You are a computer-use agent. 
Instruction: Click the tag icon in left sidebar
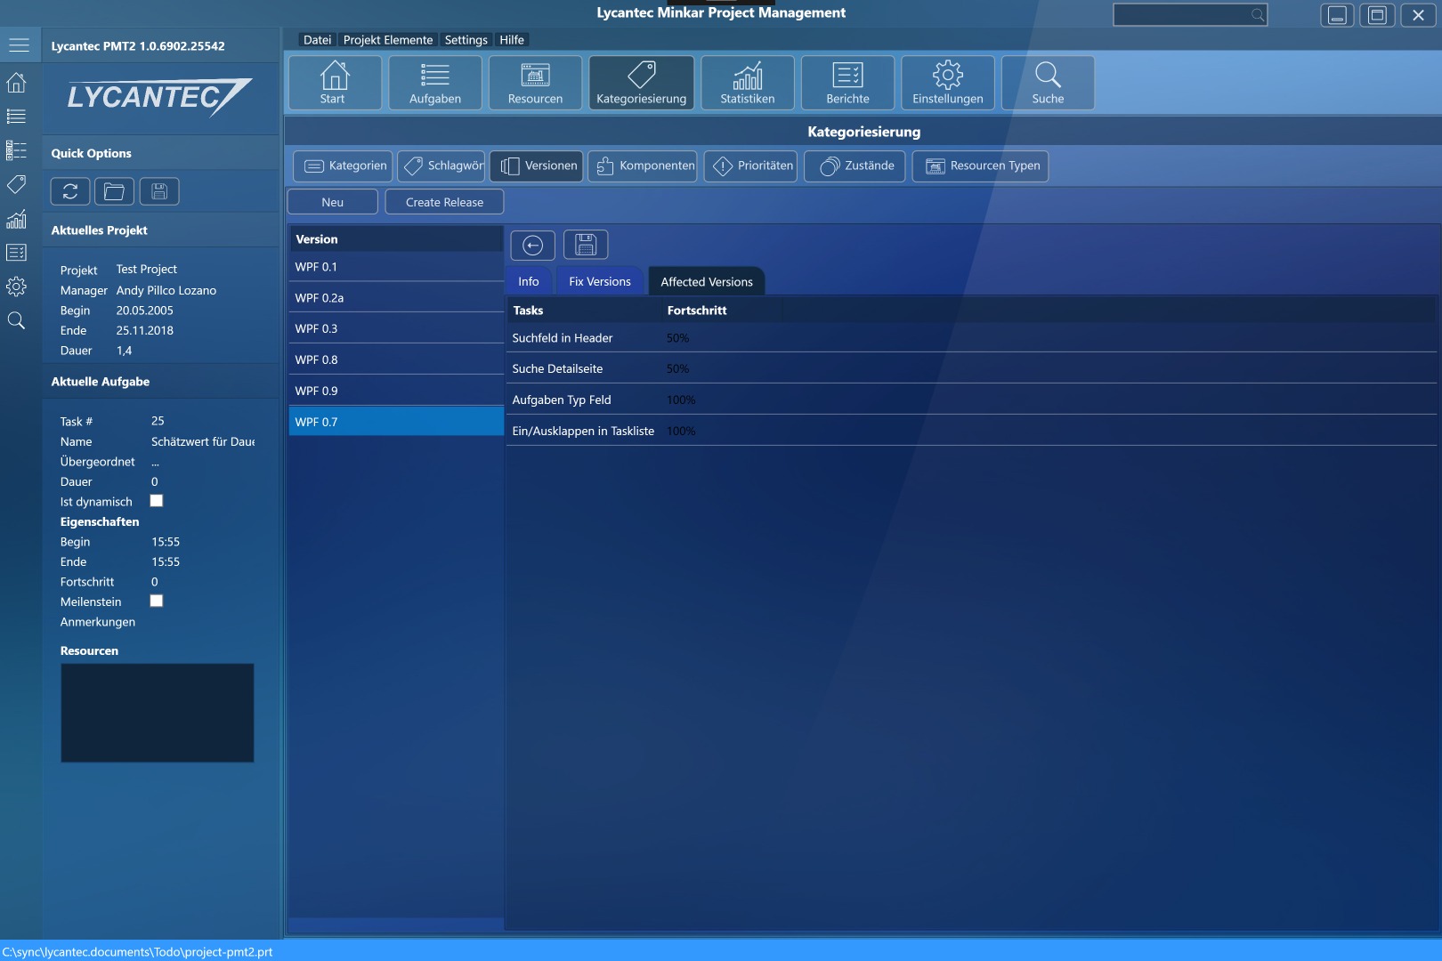(16, 184)
